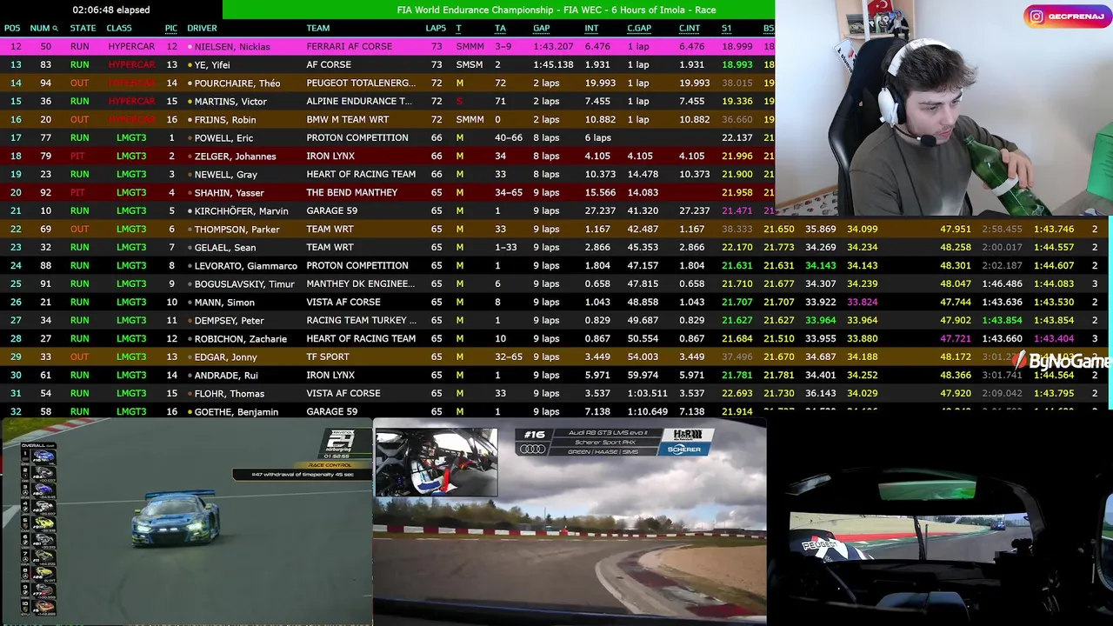Image resolution: width=1113 pixels, height=626 pixels.
Task: Select driver KIRCHHÖFER, Marvin
Action: pos(241,211)
